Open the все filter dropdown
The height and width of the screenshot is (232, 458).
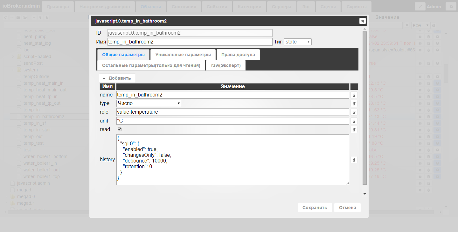(421, 25)
